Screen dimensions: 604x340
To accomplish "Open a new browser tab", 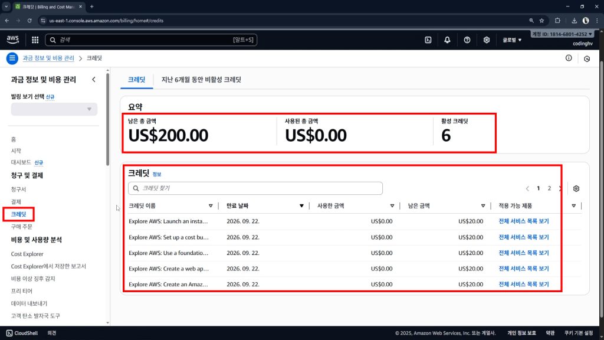I will [x=91, y=6].
